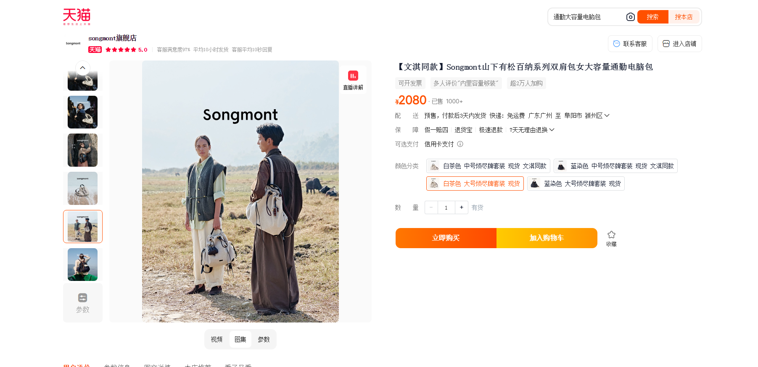
Task: Click the 加入购物车 add to cart button
Action: [547, 238]
